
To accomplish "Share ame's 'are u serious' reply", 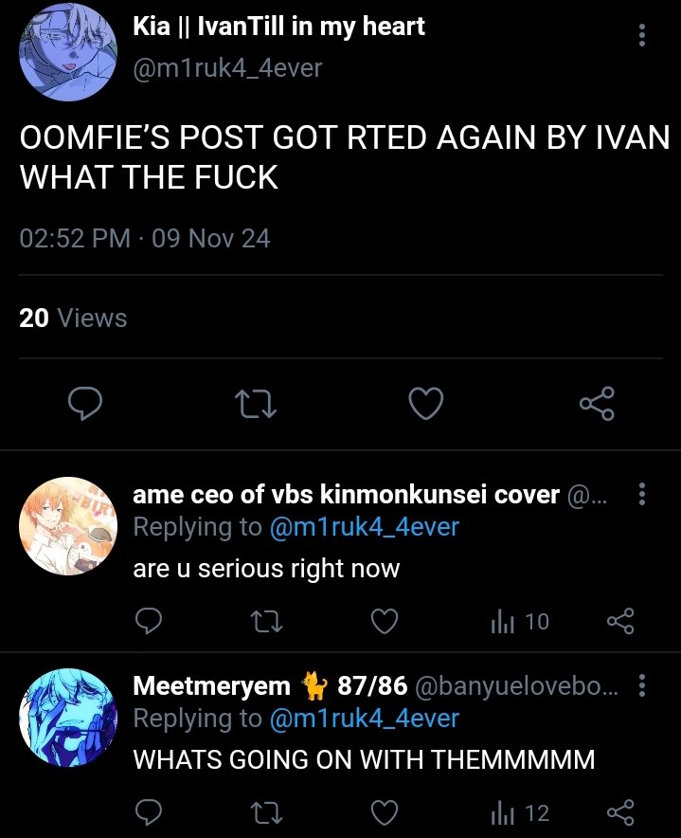I will [x=620, y=621].
